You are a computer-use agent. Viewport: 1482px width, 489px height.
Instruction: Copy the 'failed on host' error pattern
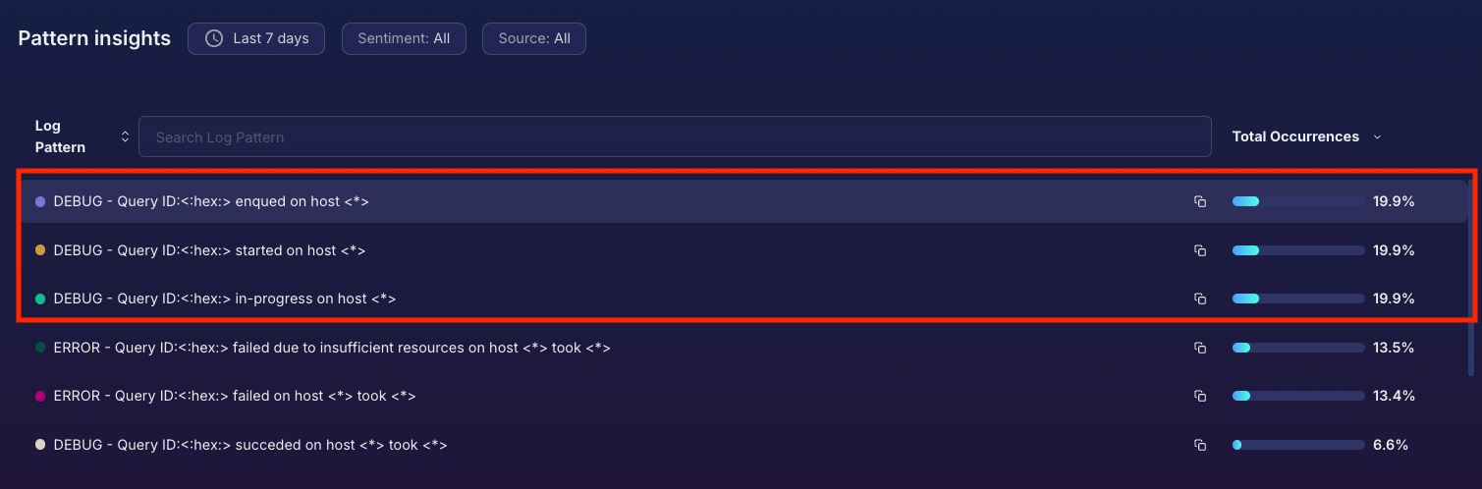[x=1199, y=396]
